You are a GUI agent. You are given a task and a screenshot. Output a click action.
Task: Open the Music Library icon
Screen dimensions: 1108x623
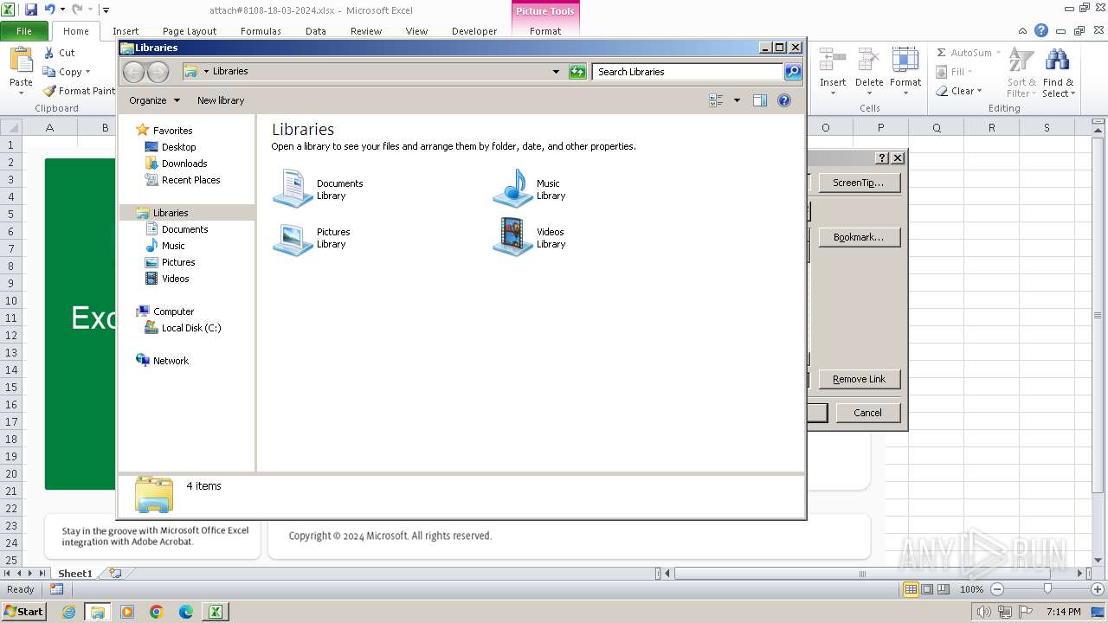[x=512, y=189]
